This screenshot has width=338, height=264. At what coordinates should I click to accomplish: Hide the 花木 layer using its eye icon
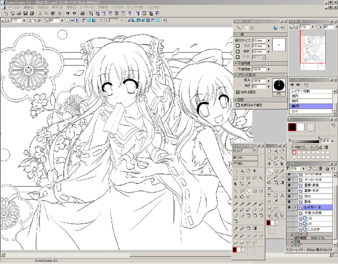[289, 196]
